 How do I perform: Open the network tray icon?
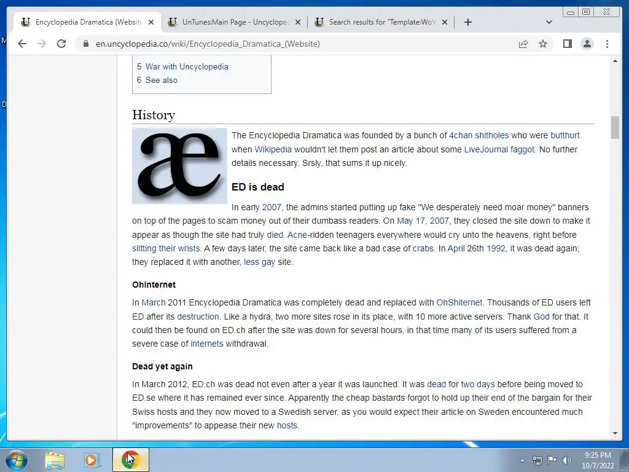click(537, 460)
